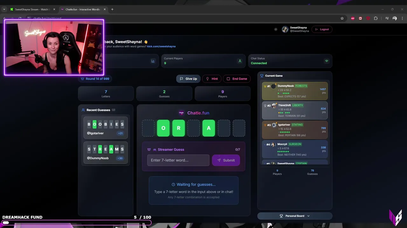The image size is (407, 228).
Task: Open the ABP ad blocker extension
Action: [x=353, y=18]
